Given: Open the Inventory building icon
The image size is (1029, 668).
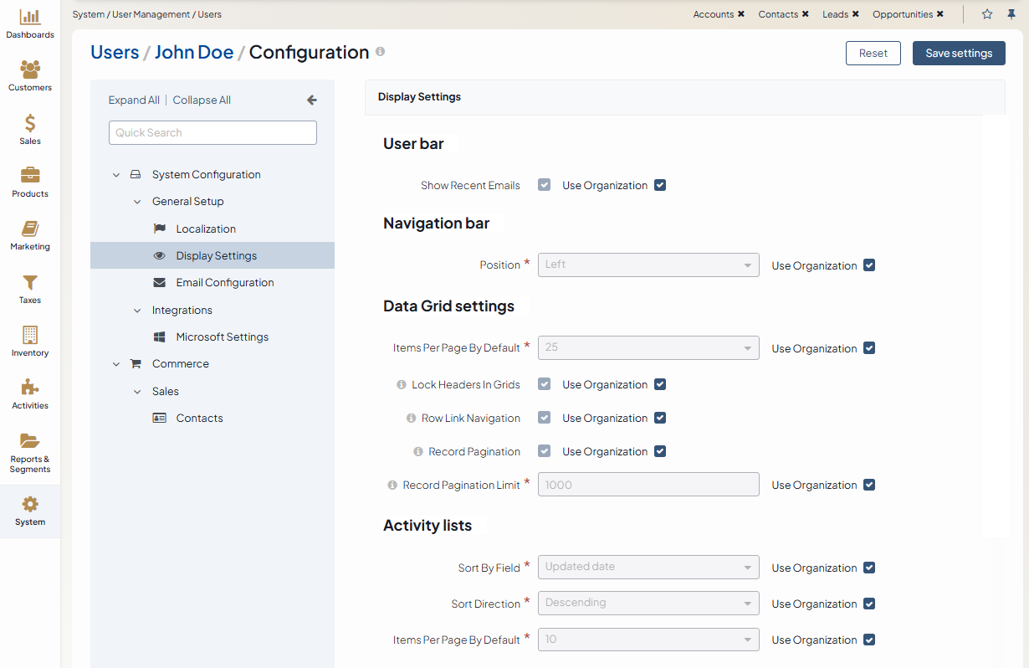Looking at the screenshot, I should pyautogui.click(x=30, y=336).
